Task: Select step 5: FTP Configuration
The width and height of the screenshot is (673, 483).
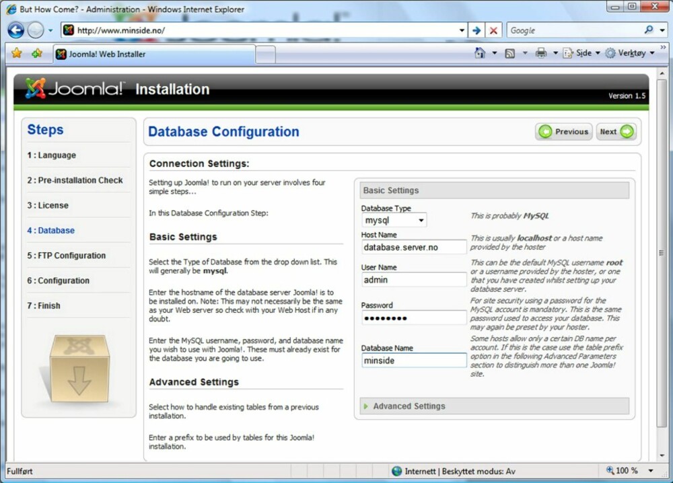Action: [67, 256]
